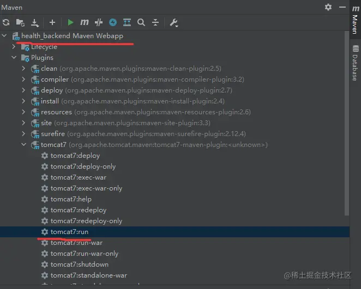Expand site plugin node

pos(23,122)
